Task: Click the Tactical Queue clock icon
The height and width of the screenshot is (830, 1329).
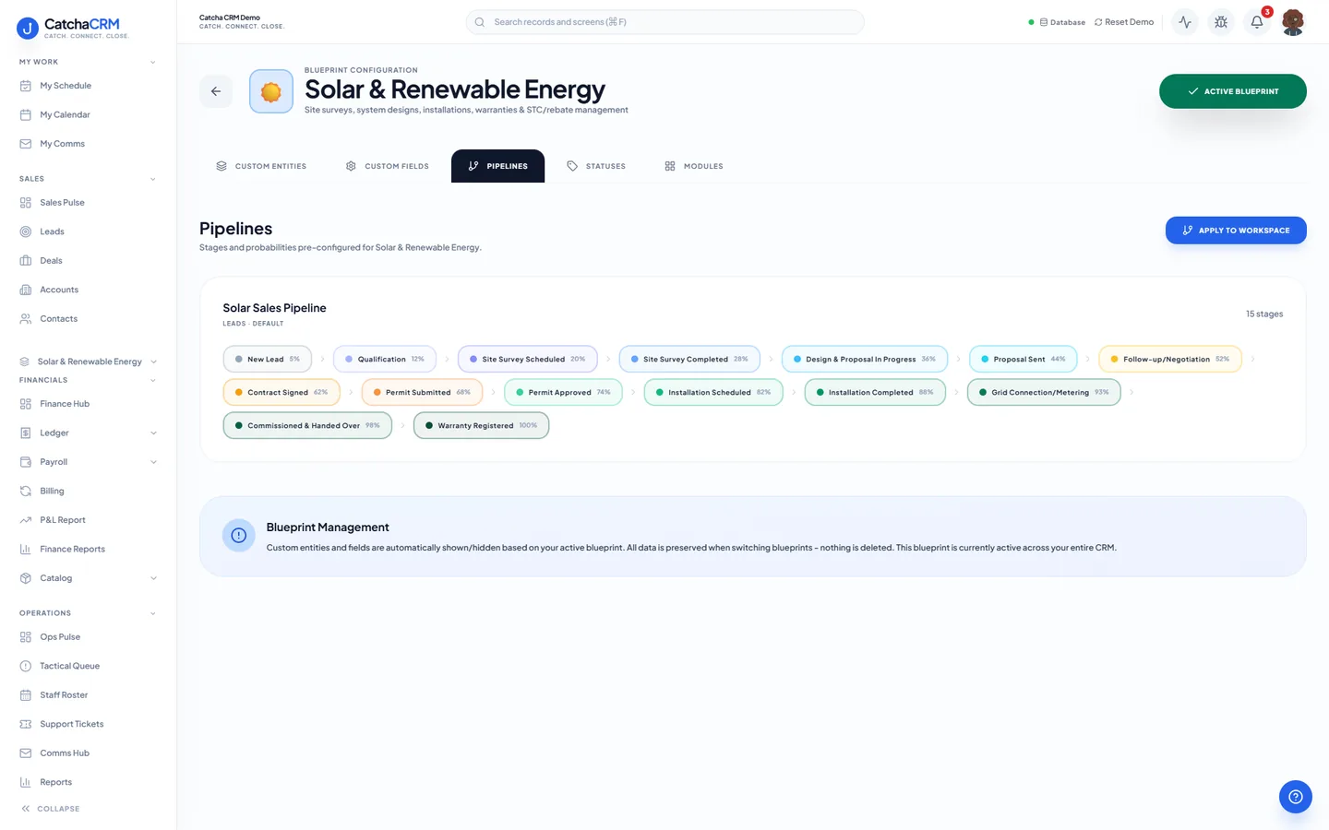Action: [26, 666]
